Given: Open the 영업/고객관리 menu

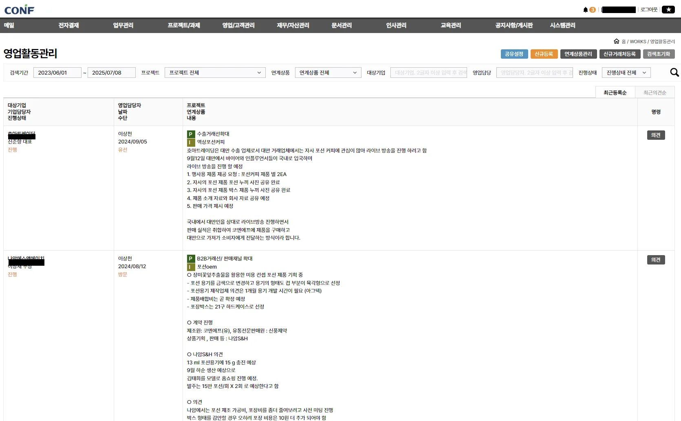Looking at the screenshot, I should coord(238,25).
